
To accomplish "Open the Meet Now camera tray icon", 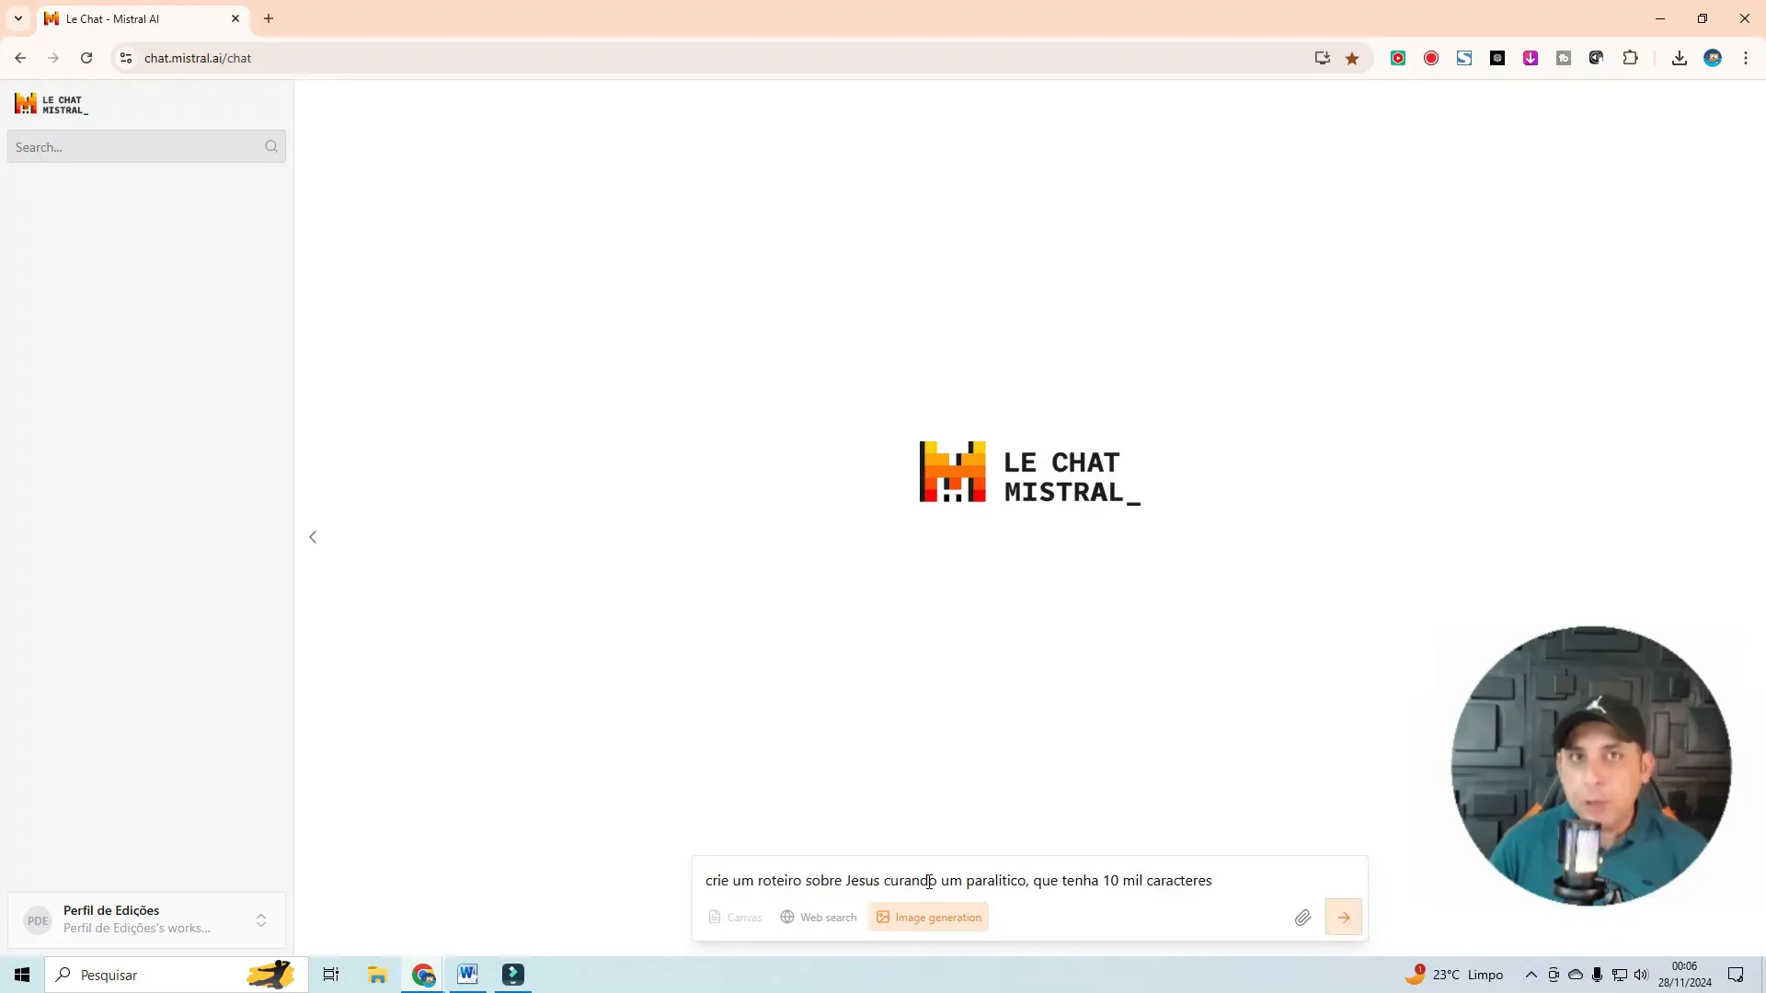I will point(1554,975).
